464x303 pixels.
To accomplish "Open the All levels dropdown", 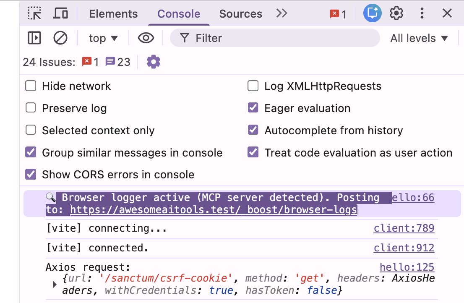I will coord(420,38).
